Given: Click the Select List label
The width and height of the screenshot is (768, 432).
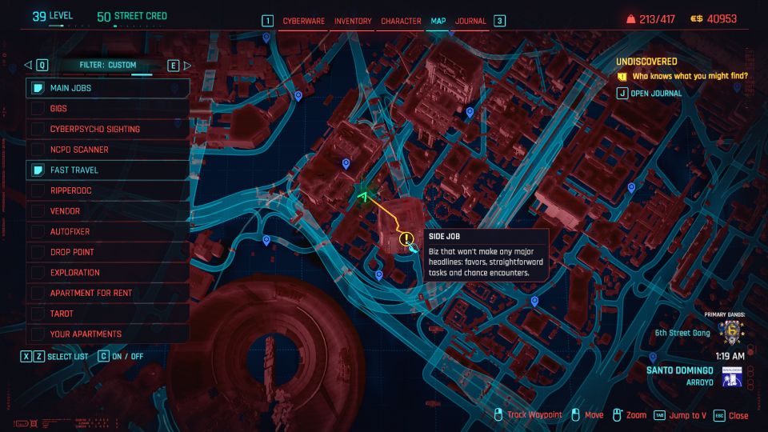Looking at the screenshot, I should pos(67,357).
